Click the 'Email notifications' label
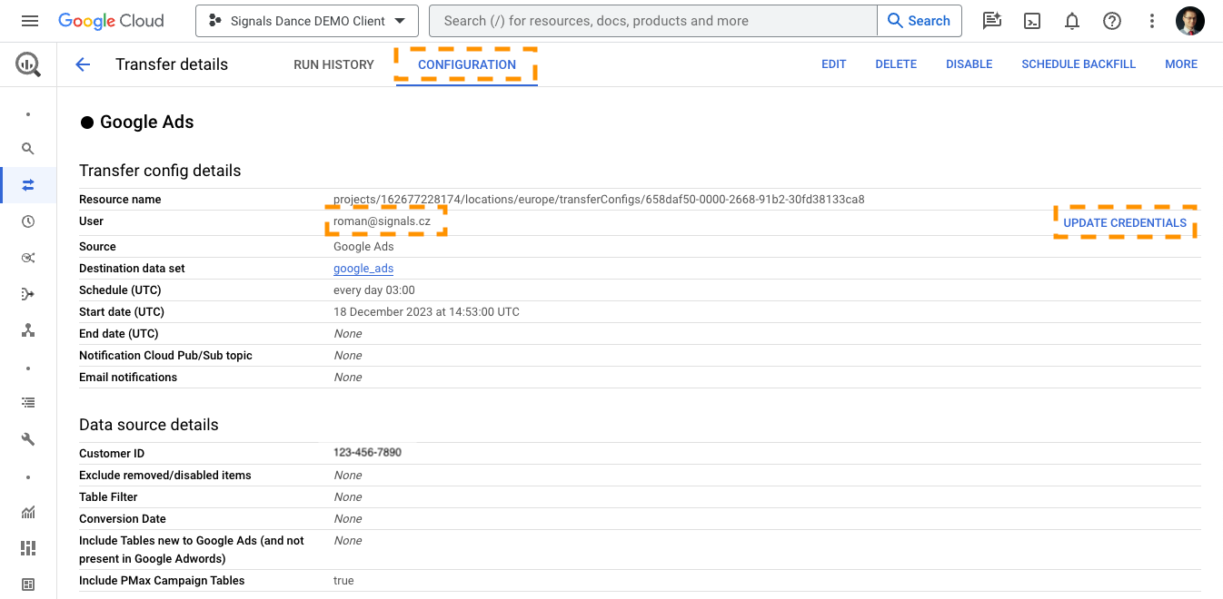Viewport: 1223px width, 599px height. pyautogui.click(x=128, y=378)
